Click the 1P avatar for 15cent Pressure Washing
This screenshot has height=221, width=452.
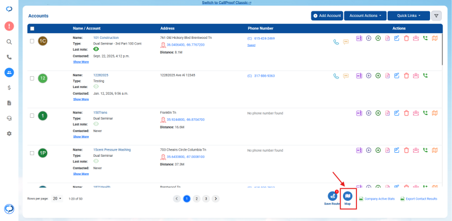click(x=43, y=153)
